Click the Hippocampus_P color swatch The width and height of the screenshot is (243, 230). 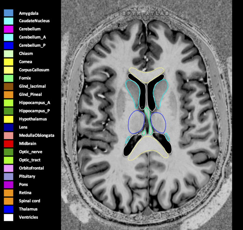8,111
